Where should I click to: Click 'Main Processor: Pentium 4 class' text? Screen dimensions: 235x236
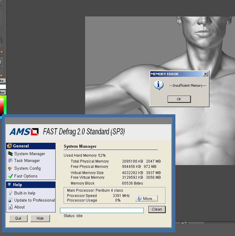pyautogui.click(x=95, y=190)
